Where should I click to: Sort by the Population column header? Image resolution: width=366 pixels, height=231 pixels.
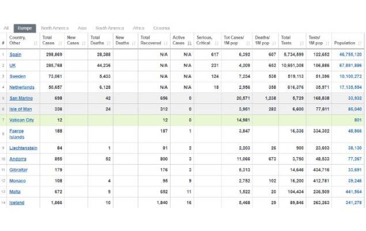345,43
